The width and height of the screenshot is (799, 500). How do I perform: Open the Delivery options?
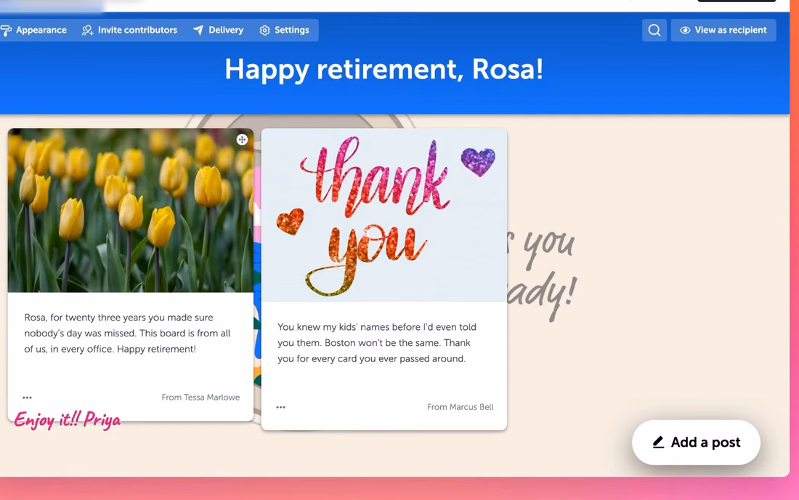pyautogui.click(x=218, y=30)
